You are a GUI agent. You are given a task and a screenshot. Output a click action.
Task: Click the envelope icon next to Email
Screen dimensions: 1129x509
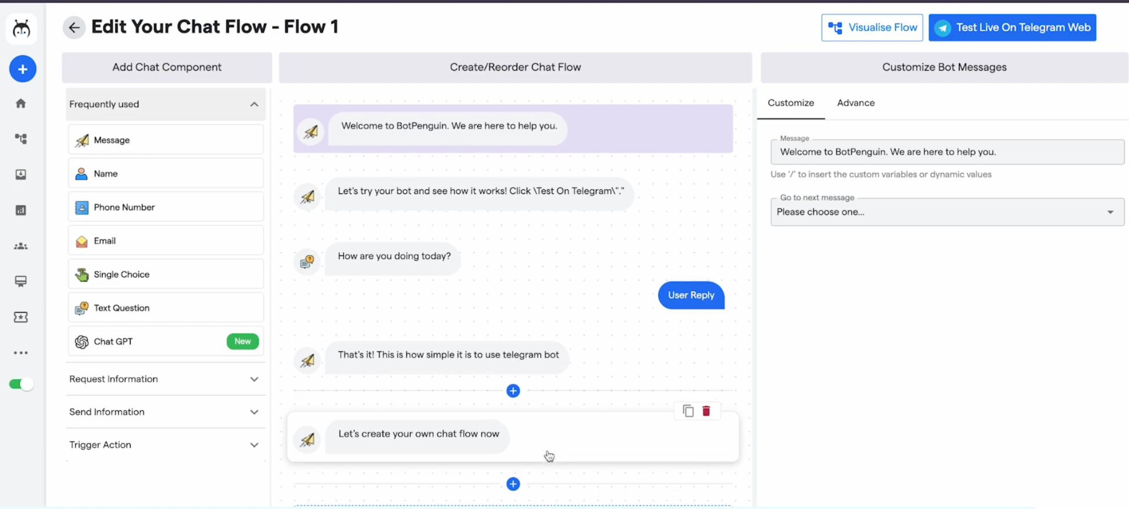click(x=82, y=242)
